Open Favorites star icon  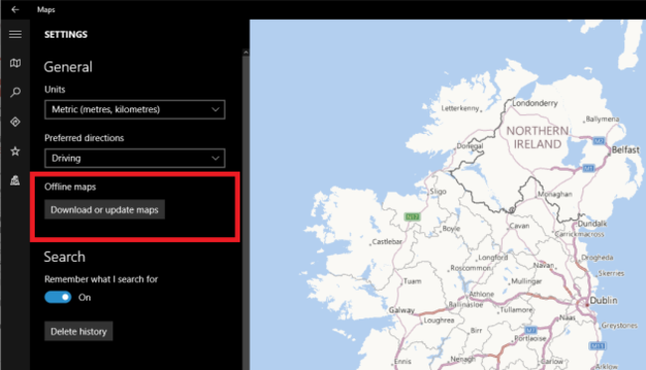click(15, 152)
